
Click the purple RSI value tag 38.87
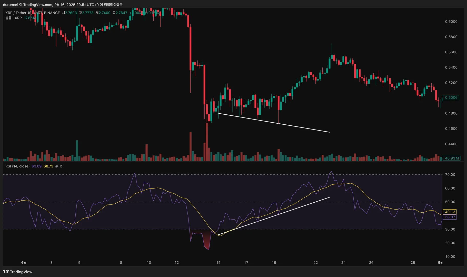point(450,217)
